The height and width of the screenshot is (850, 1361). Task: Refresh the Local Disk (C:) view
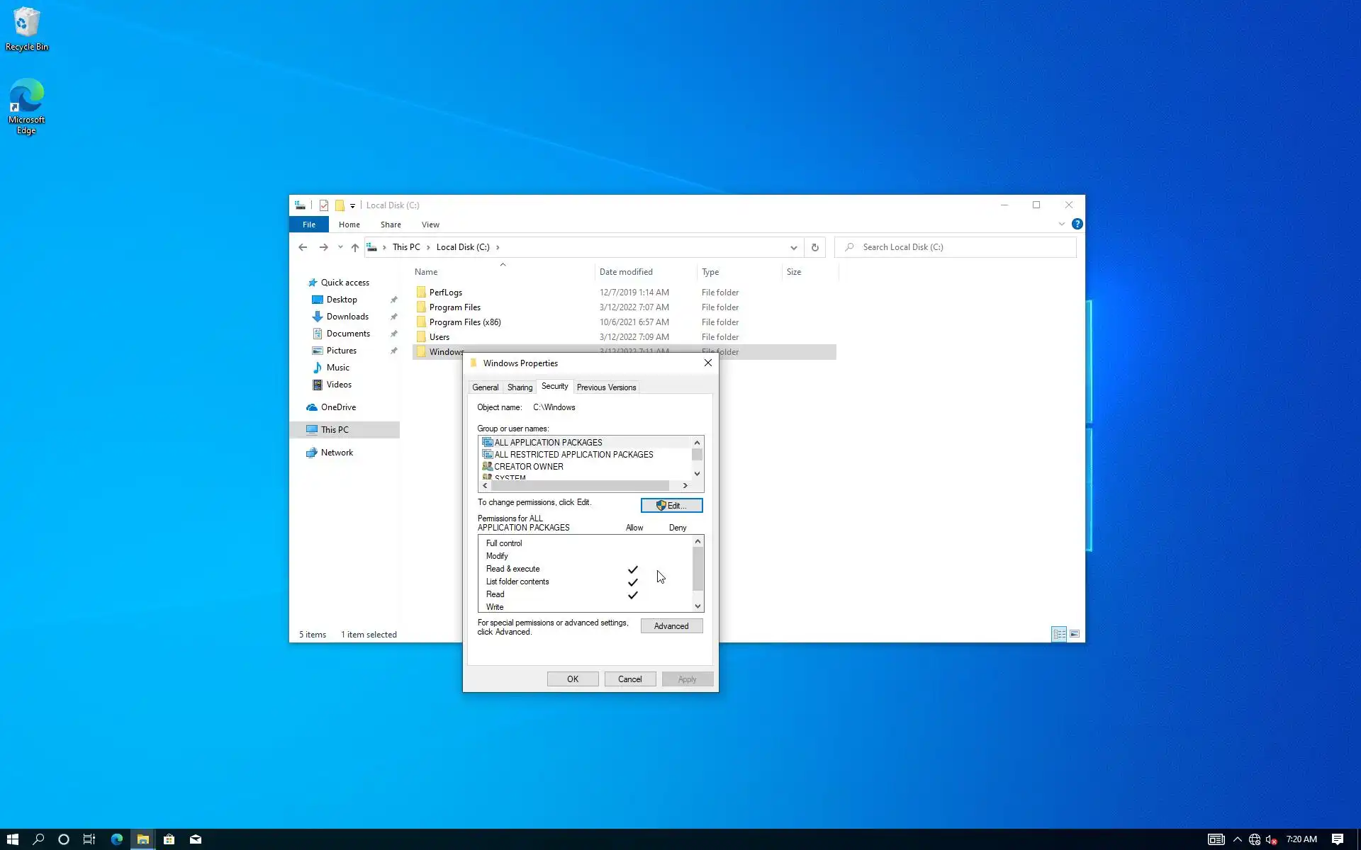coord(814,247)
